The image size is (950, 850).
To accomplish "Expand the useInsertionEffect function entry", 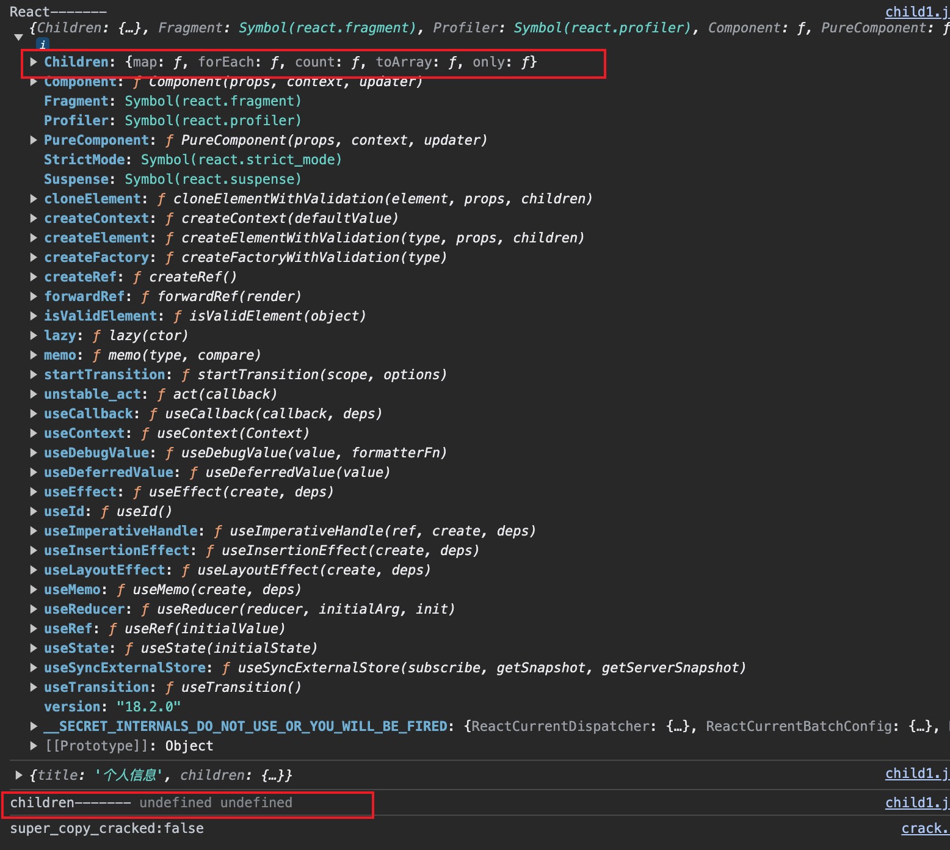I will pos(34,550).
